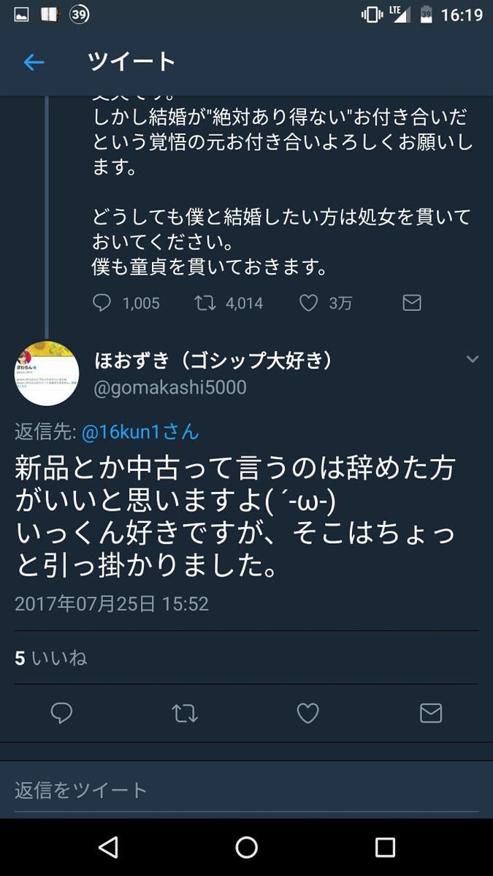Open the 2017年07月25日 15:52 timestamp

click(112, 604)
